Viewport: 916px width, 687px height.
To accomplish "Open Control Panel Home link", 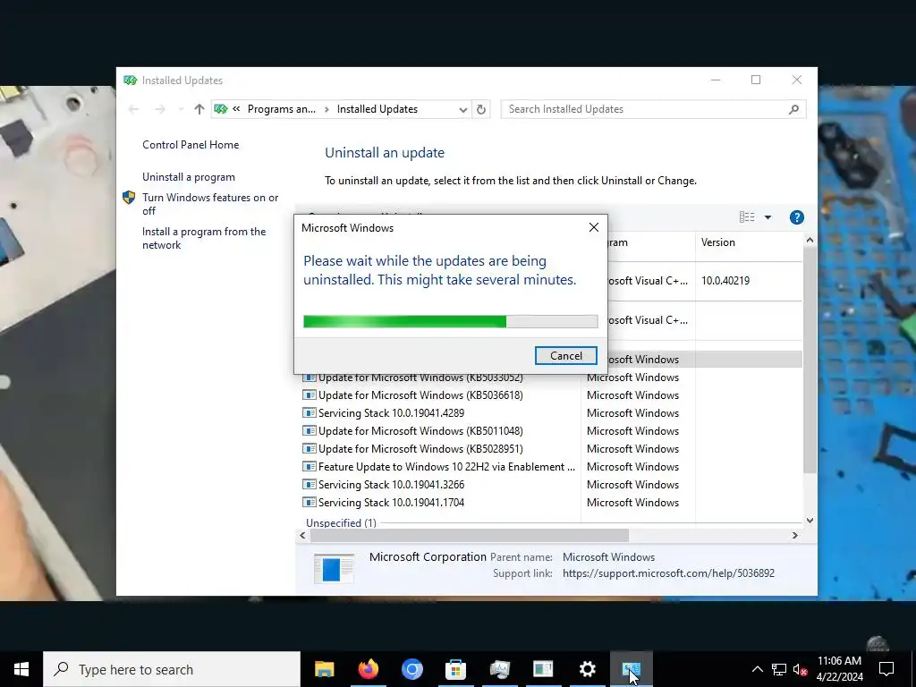I will (191, 145).
